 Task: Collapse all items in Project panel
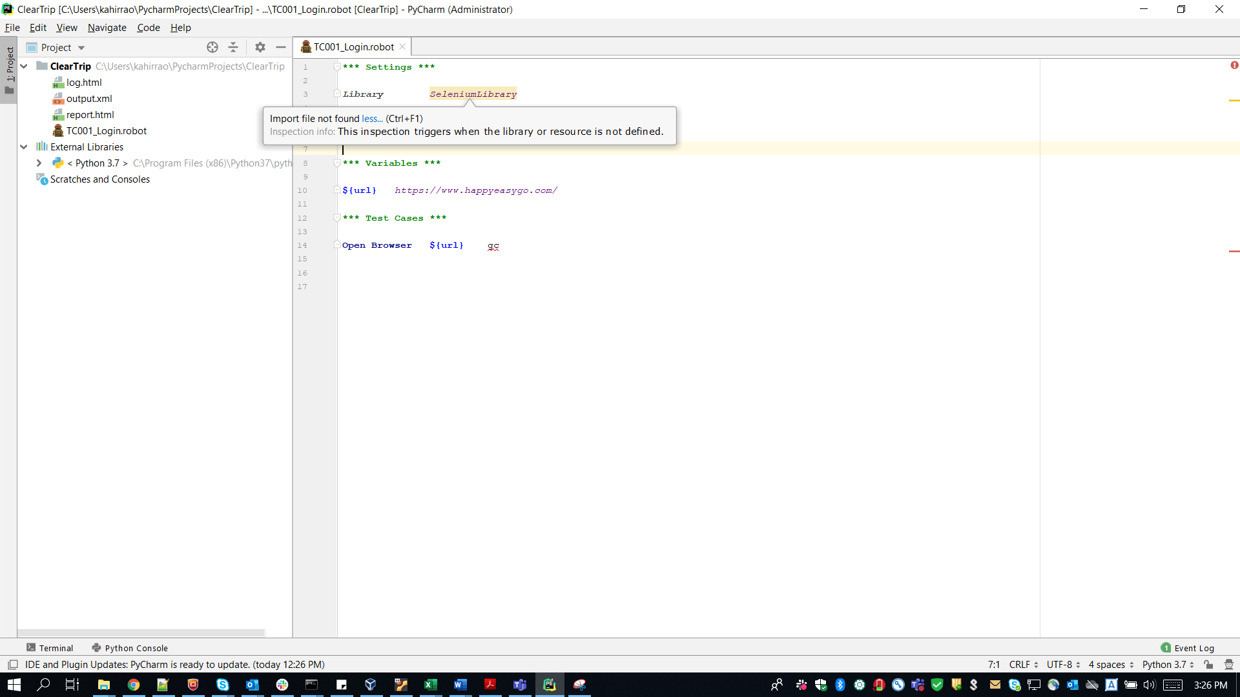pyautogui.click(x=233, y=47)
